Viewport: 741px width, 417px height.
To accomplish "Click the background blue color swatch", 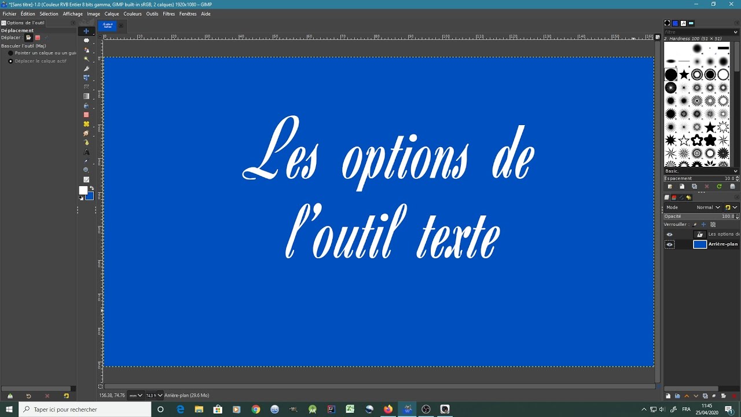I will 90,196.
